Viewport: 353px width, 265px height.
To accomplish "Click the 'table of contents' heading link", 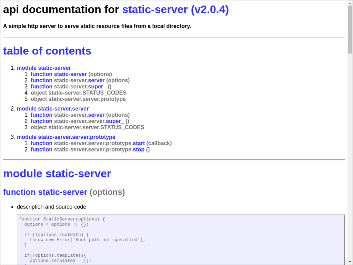I will [47, 51].
